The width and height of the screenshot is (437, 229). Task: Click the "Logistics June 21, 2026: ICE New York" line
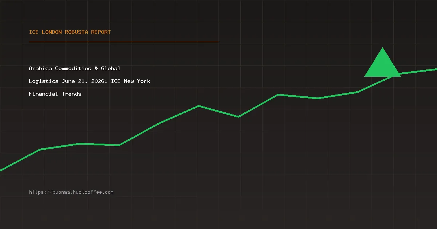point(90,81)
